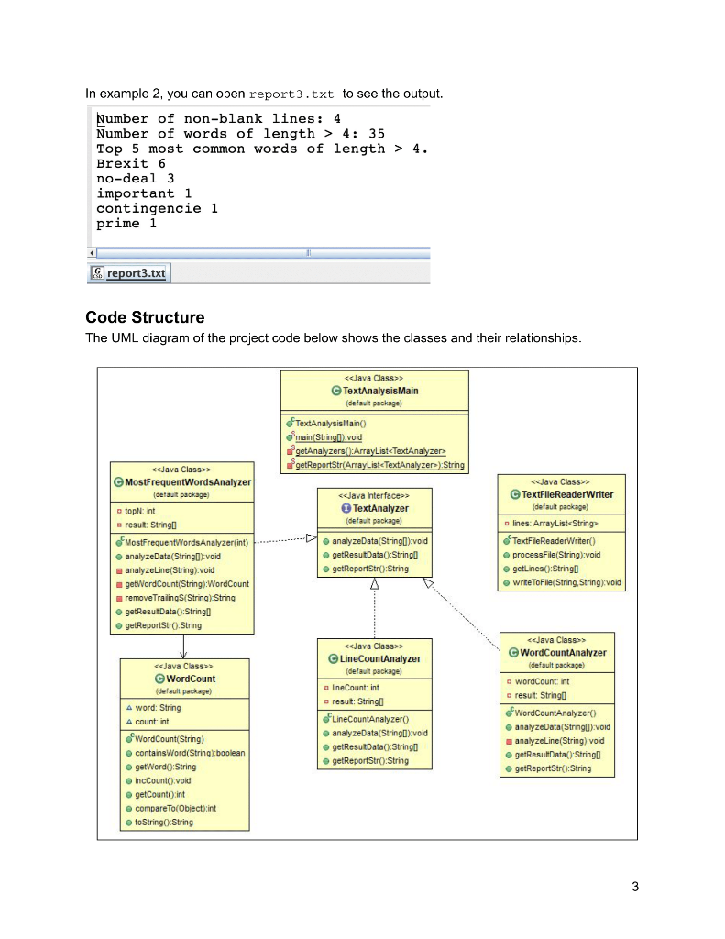
Task: Click the horizontal scrollbar left arrow
Action: coord(92,253)
